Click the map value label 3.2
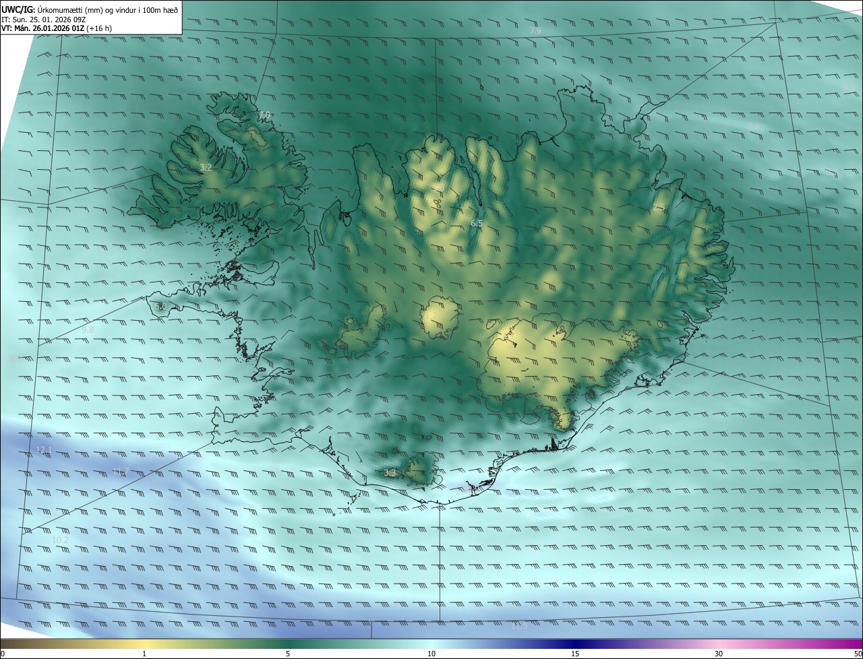863x659 pixels. 206,167
